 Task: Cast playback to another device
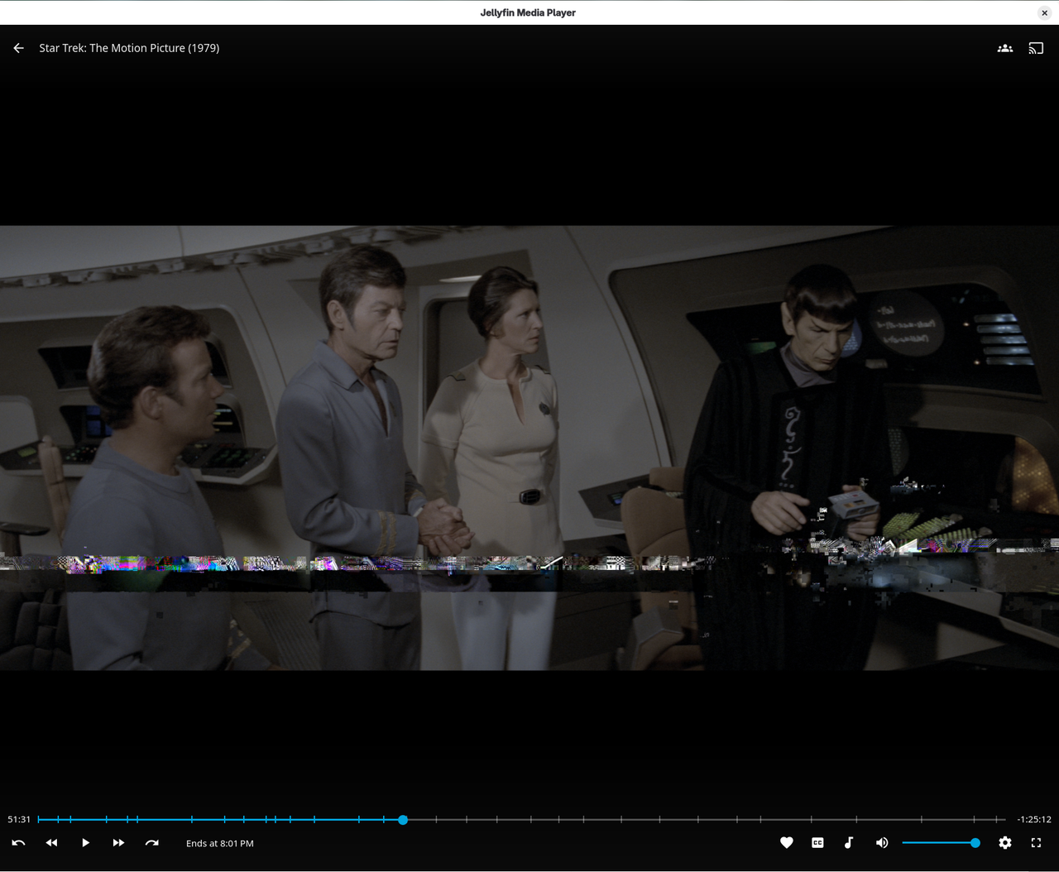(x=1036, y=48)
